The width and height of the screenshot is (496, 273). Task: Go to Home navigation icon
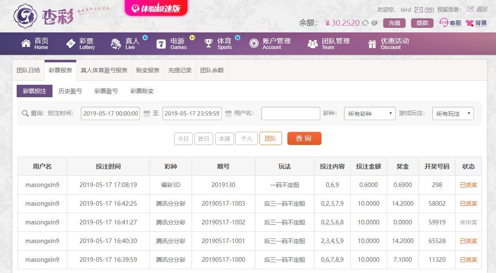click(x=26, y=43)
